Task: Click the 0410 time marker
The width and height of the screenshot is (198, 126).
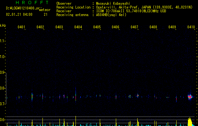Action: (191, 27)
